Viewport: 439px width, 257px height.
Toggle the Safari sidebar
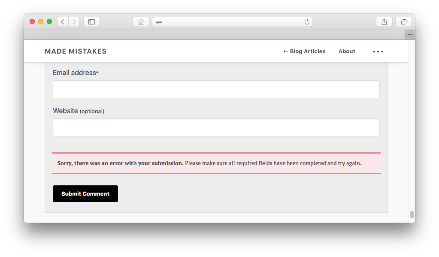click(91, 21)
